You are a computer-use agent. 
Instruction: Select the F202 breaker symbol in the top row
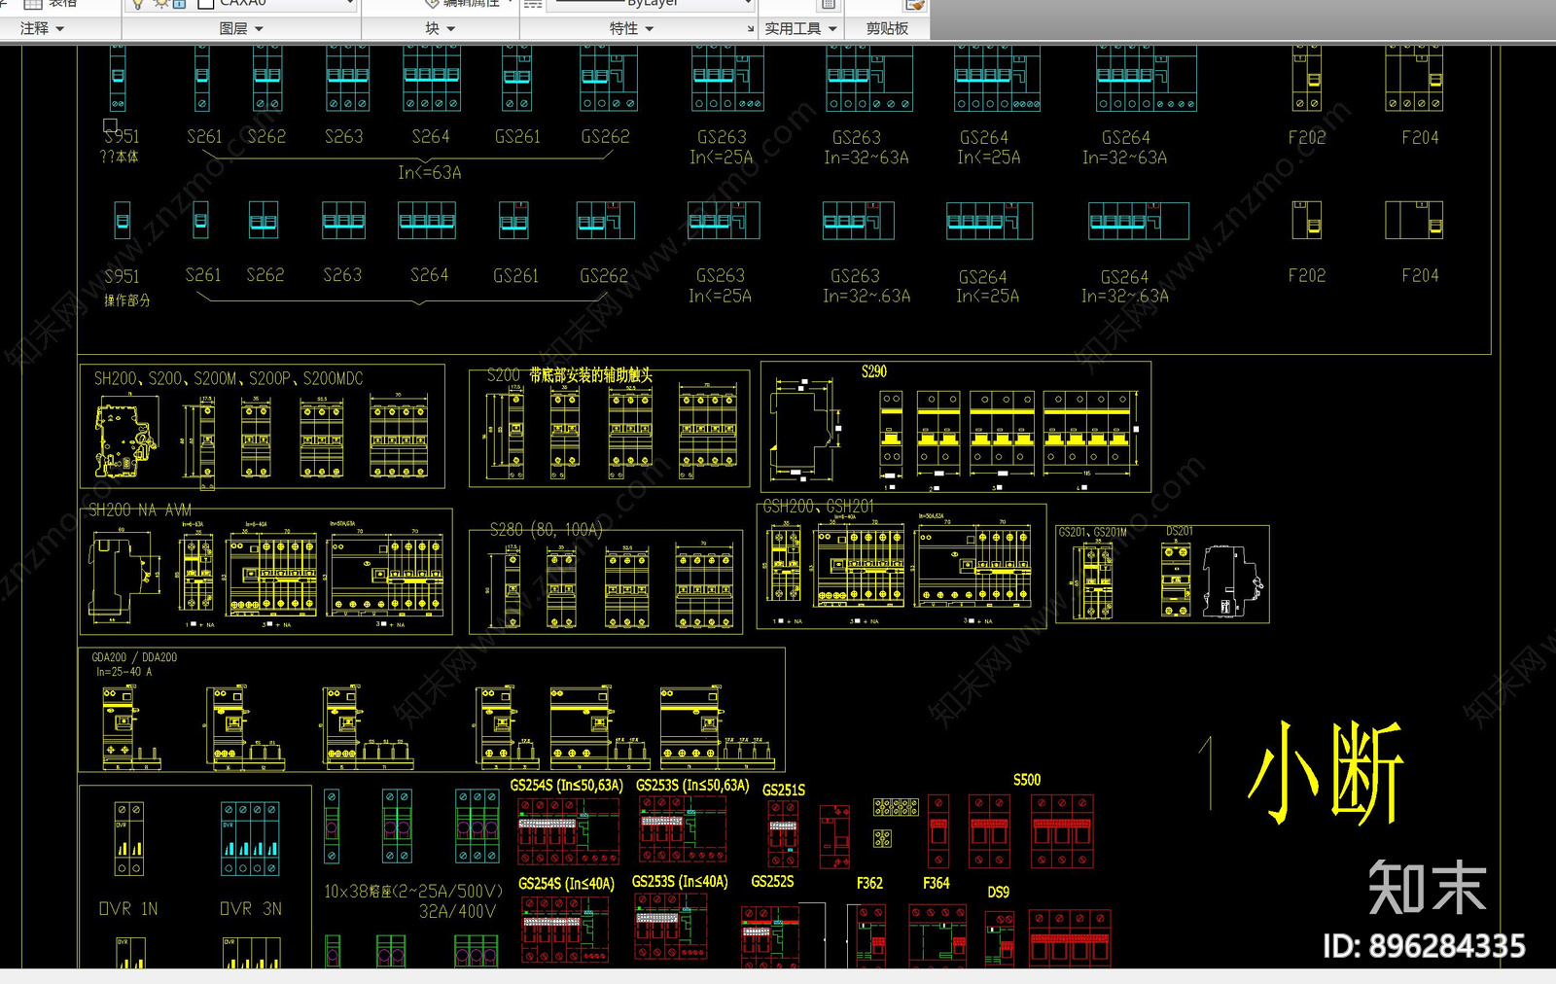point(1306,78)
